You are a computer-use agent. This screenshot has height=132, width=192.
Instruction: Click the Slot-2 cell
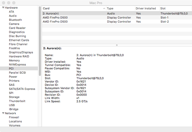(x=165, y=22)
